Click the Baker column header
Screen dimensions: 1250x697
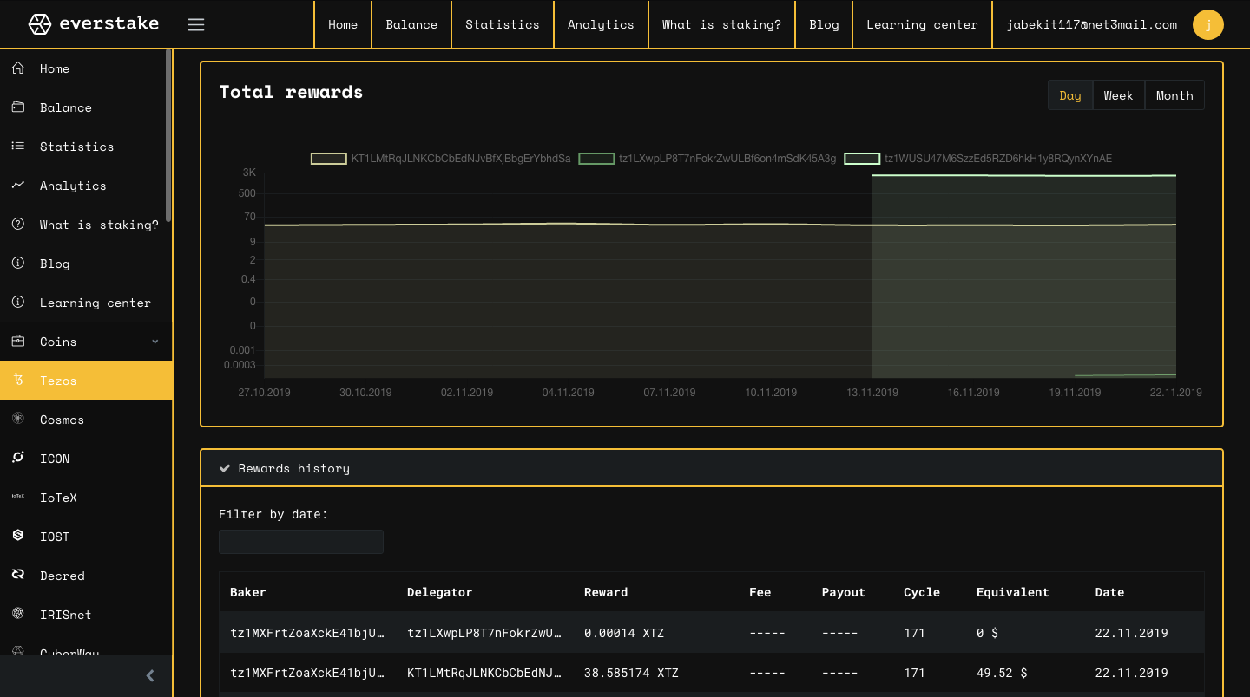[248, 592]
